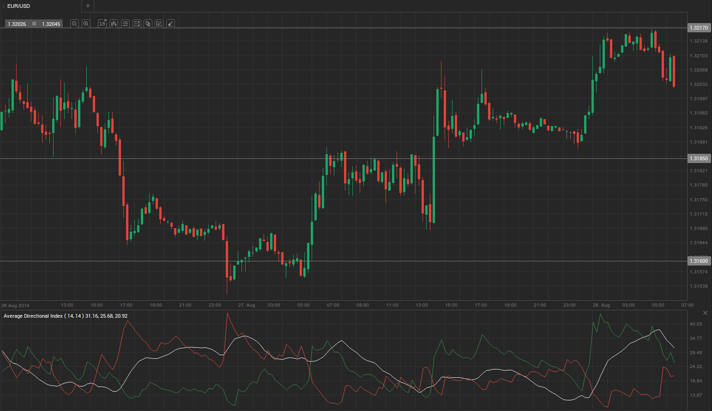Close the Average Directional Index panel
Screen dimensions: 712x411
pyautogui.click(x=705, y=313)
